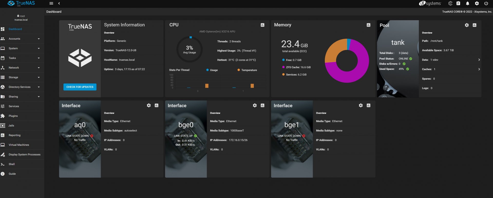
Task: Open Reporting in sidebar
Action: point(22,135)
